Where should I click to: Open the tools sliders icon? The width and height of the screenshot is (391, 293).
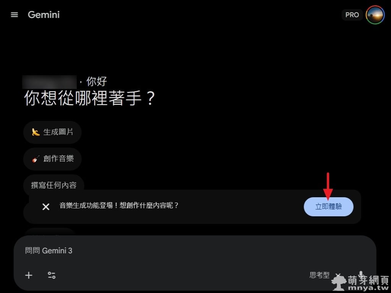[52, 275]
